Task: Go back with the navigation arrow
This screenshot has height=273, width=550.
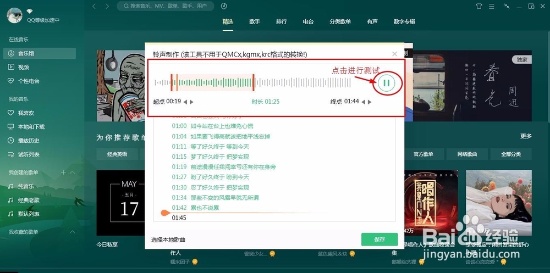Action: [x=94, y=6]
